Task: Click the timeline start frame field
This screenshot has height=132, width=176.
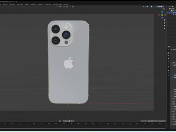Action: pos(154,121)
